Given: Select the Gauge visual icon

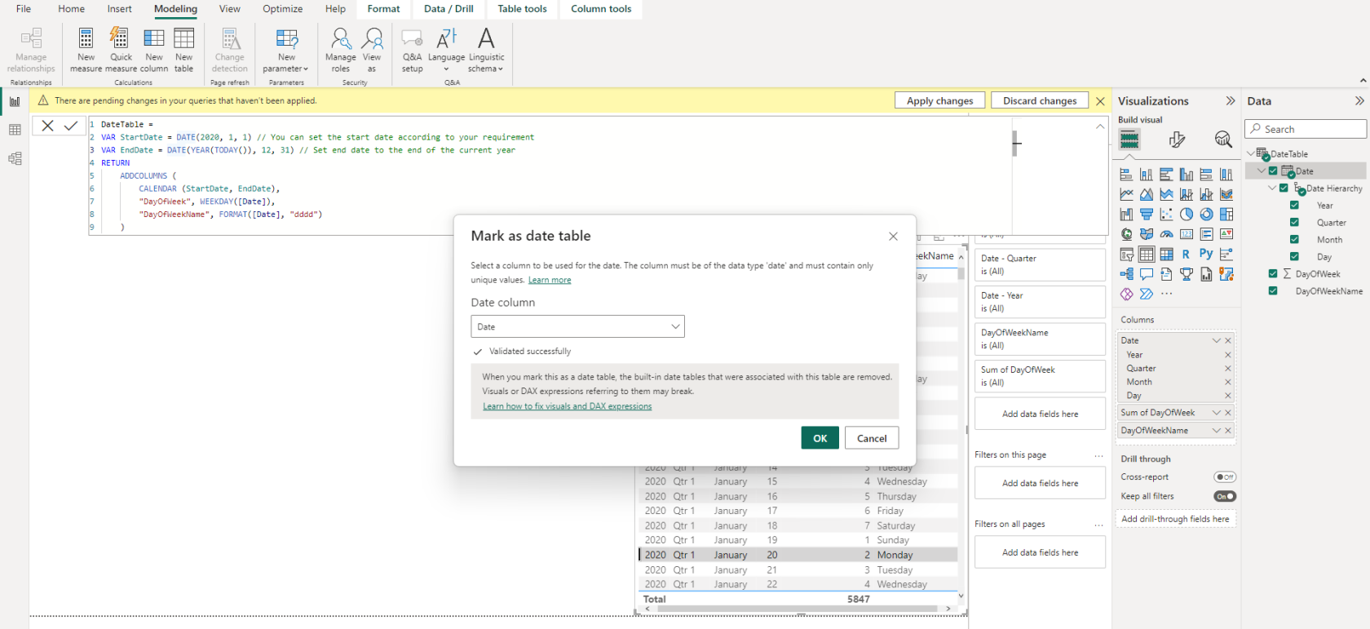Looking at the screenshot, I should (x=1166, y=234).
